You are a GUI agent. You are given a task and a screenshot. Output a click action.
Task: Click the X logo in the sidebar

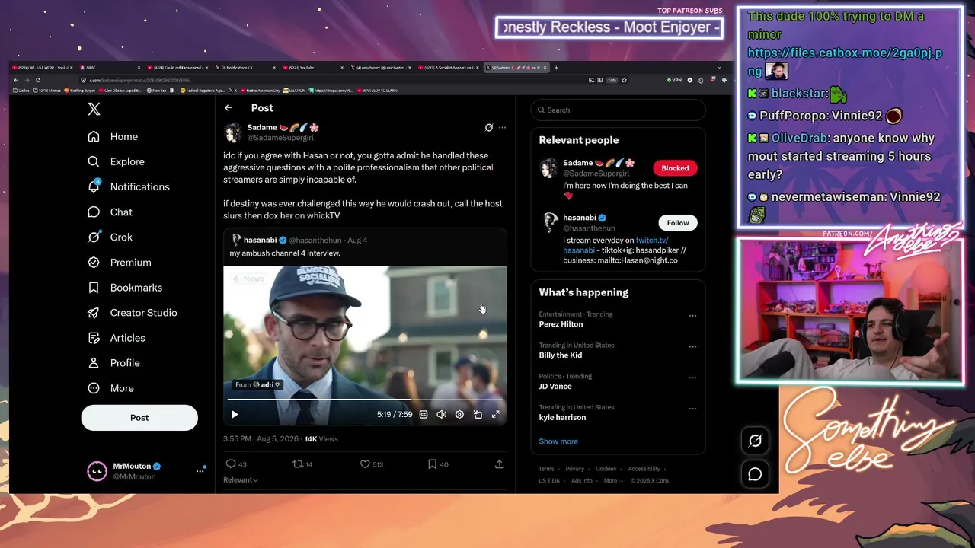[x=94, y=110]
